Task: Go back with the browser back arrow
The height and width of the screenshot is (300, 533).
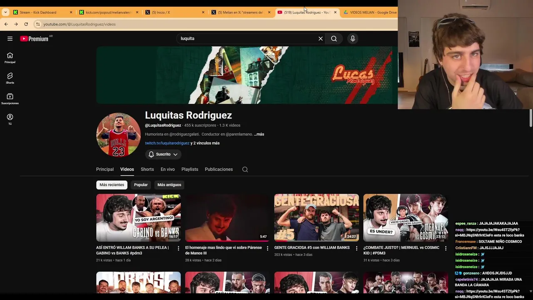Action: pyautogui.click(x=6, y=24)
